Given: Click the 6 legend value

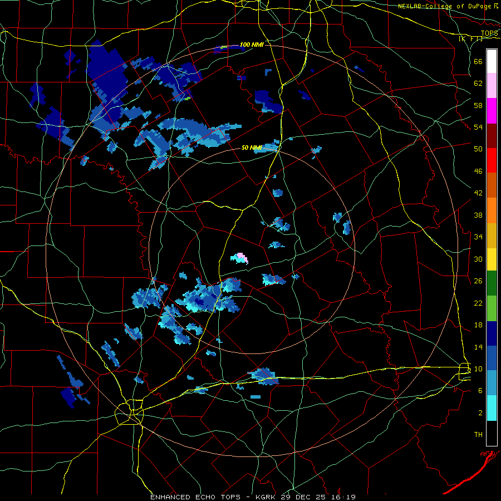Looking at the screenshot, I should click(480, 390).
